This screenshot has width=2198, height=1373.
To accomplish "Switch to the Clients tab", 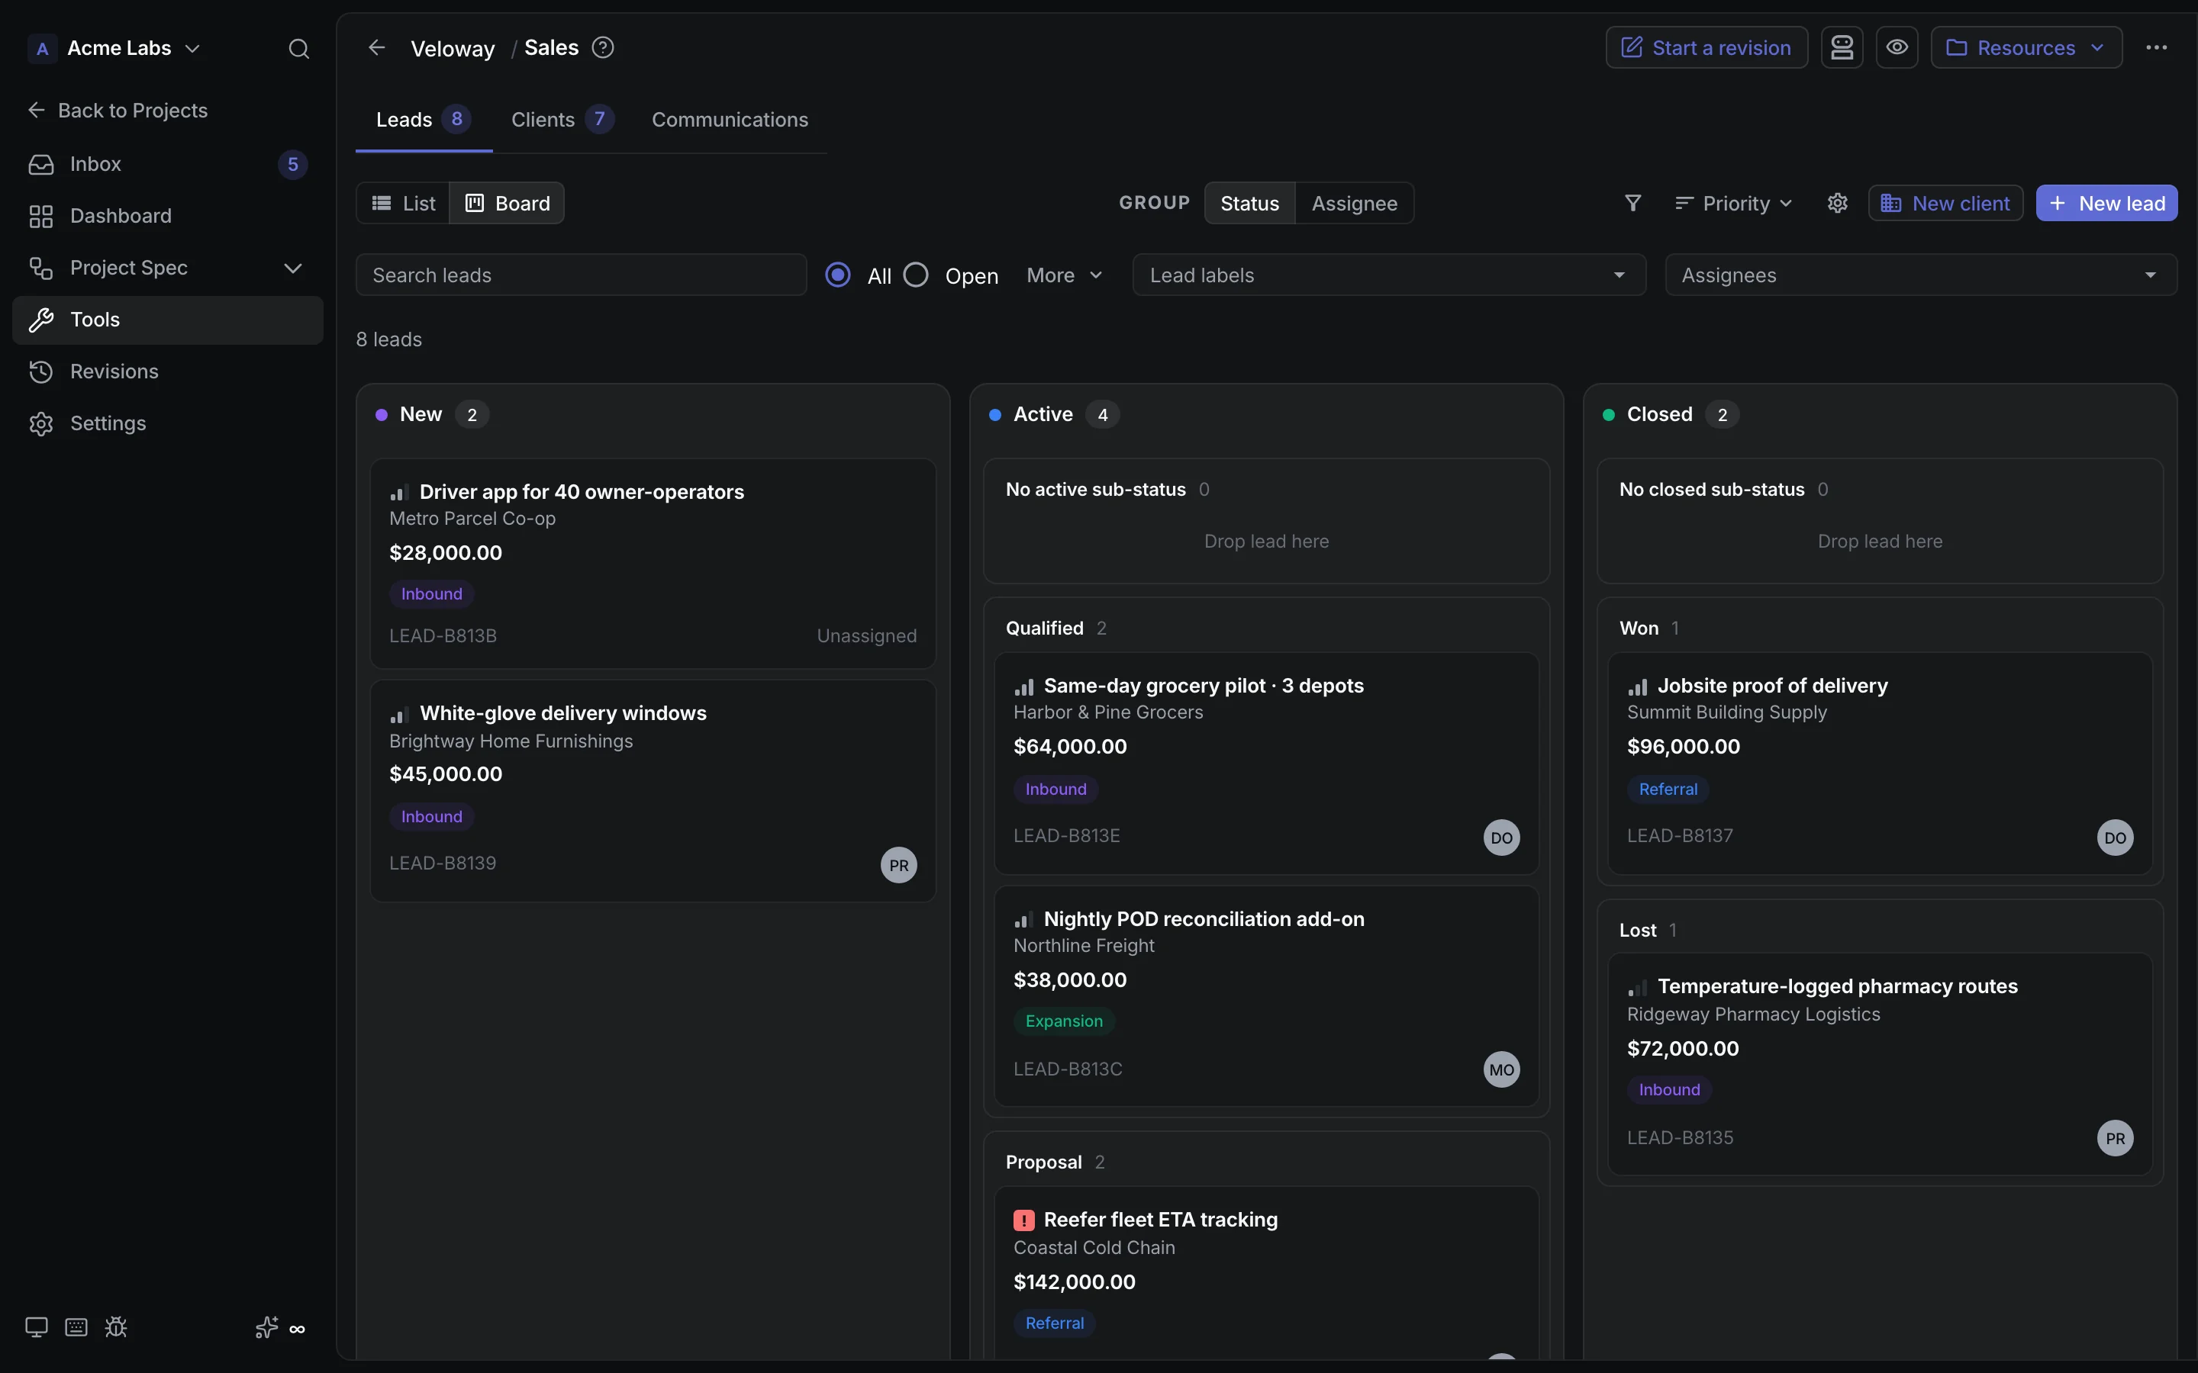I will pyautogui.click(x=562, y=120).
